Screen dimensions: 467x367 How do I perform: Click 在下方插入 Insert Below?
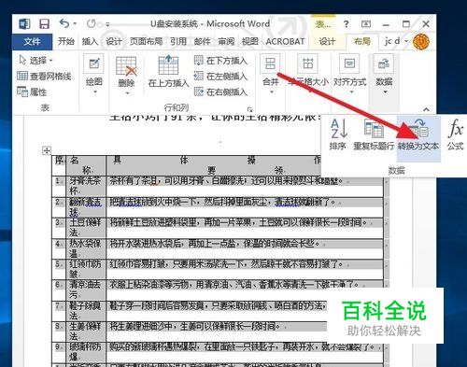tap(220, 61)
